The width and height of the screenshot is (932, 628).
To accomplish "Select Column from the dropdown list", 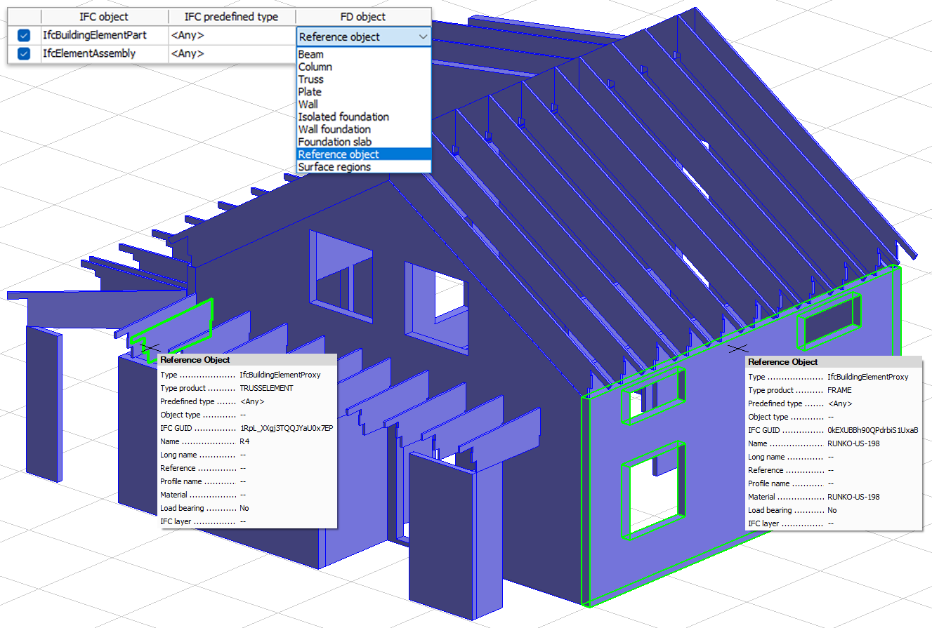I will pos(315,67).
